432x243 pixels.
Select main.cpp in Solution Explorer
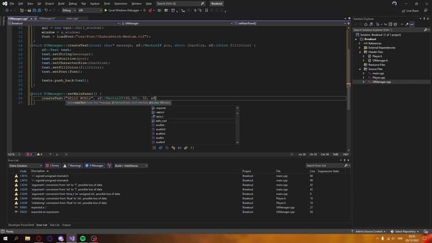378,74
